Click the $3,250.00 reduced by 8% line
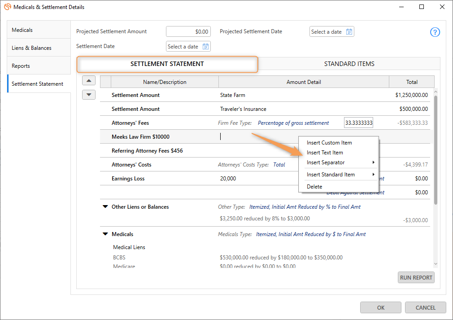 tap(265, 218)
